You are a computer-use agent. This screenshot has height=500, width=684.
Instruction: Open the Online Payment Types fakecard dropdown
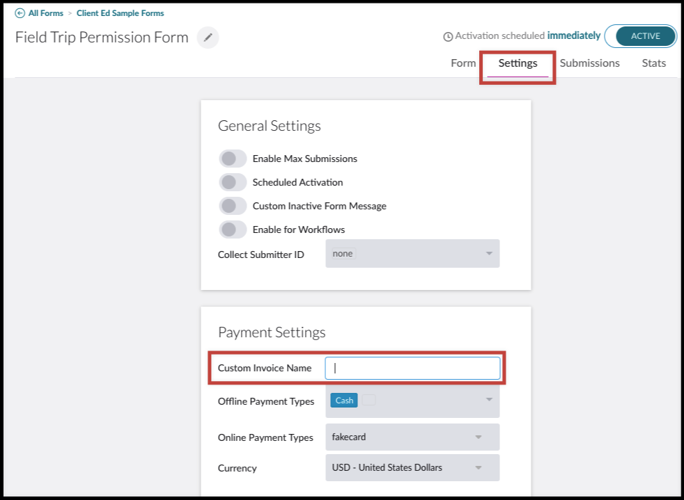coord(412,437)
